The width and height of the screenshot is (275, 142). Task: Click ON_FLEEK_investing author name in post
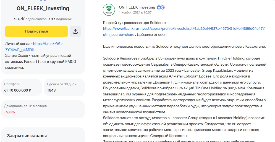point(137,7)
